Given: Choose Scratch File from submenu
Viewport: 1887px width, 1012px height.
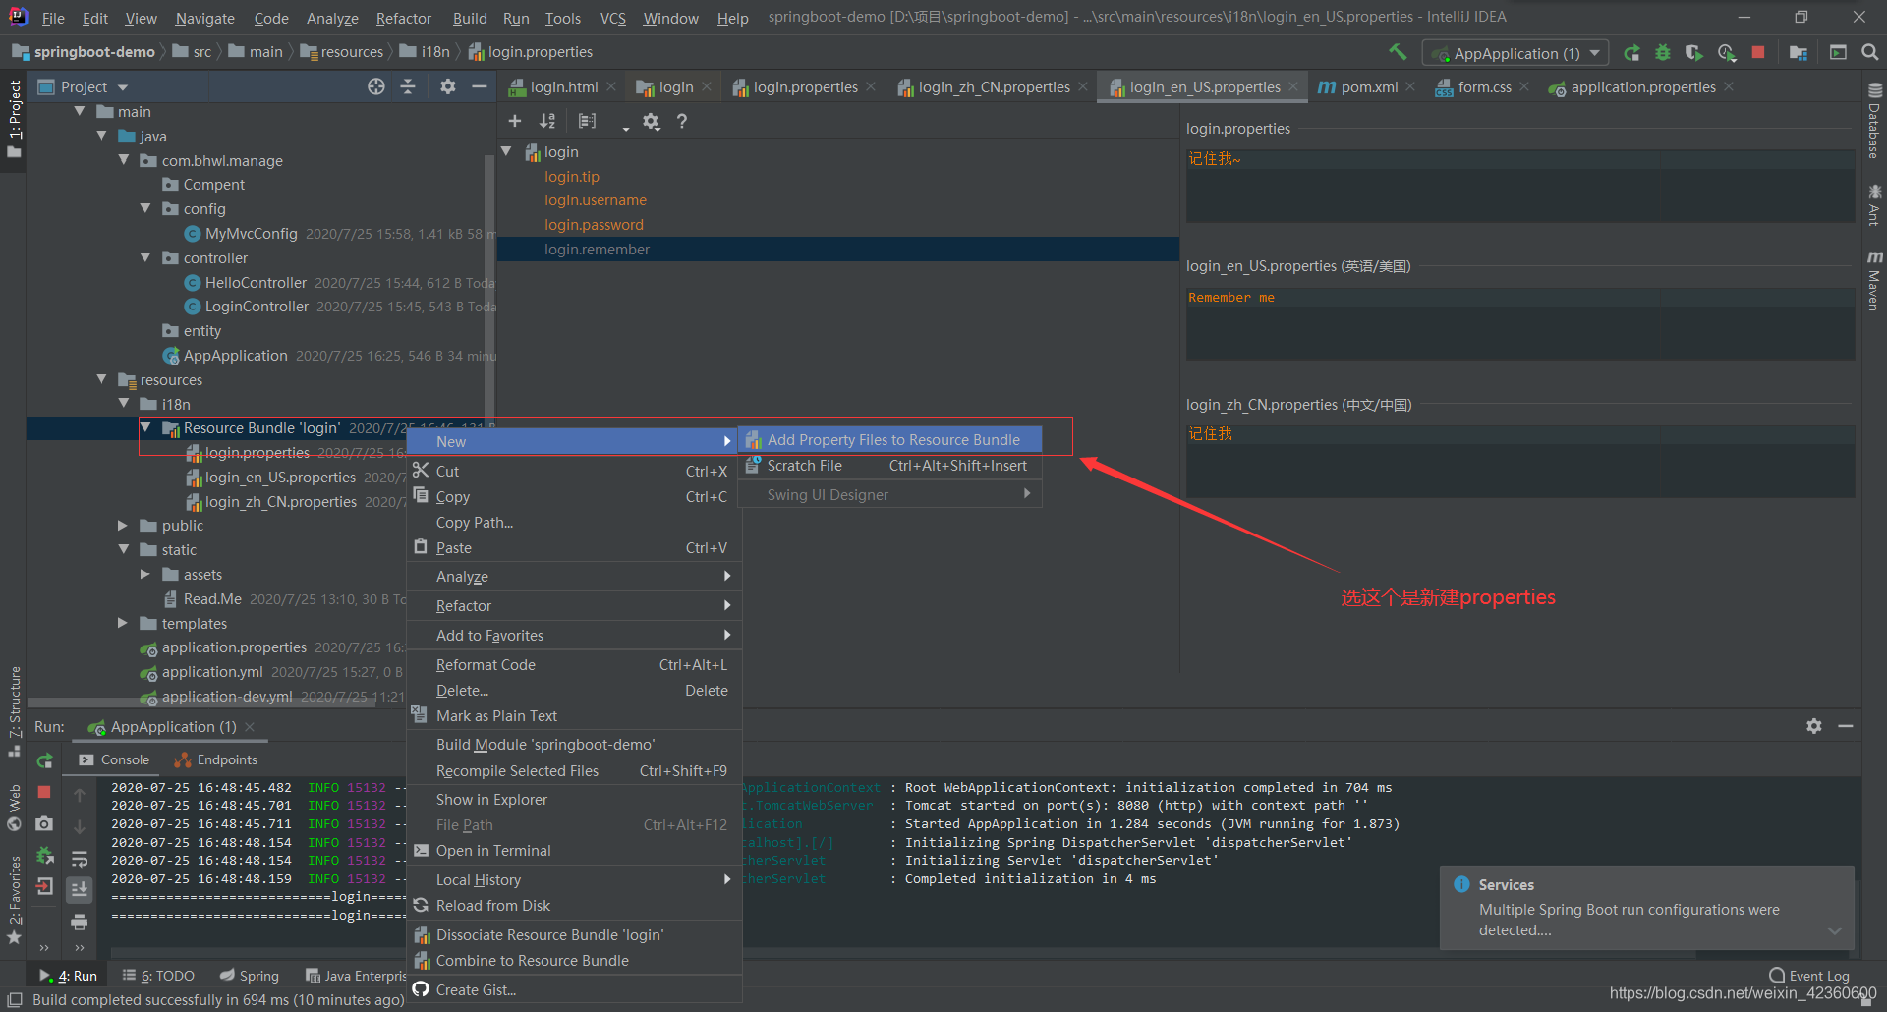Looking at the screenshot, I should click(889, 466).
